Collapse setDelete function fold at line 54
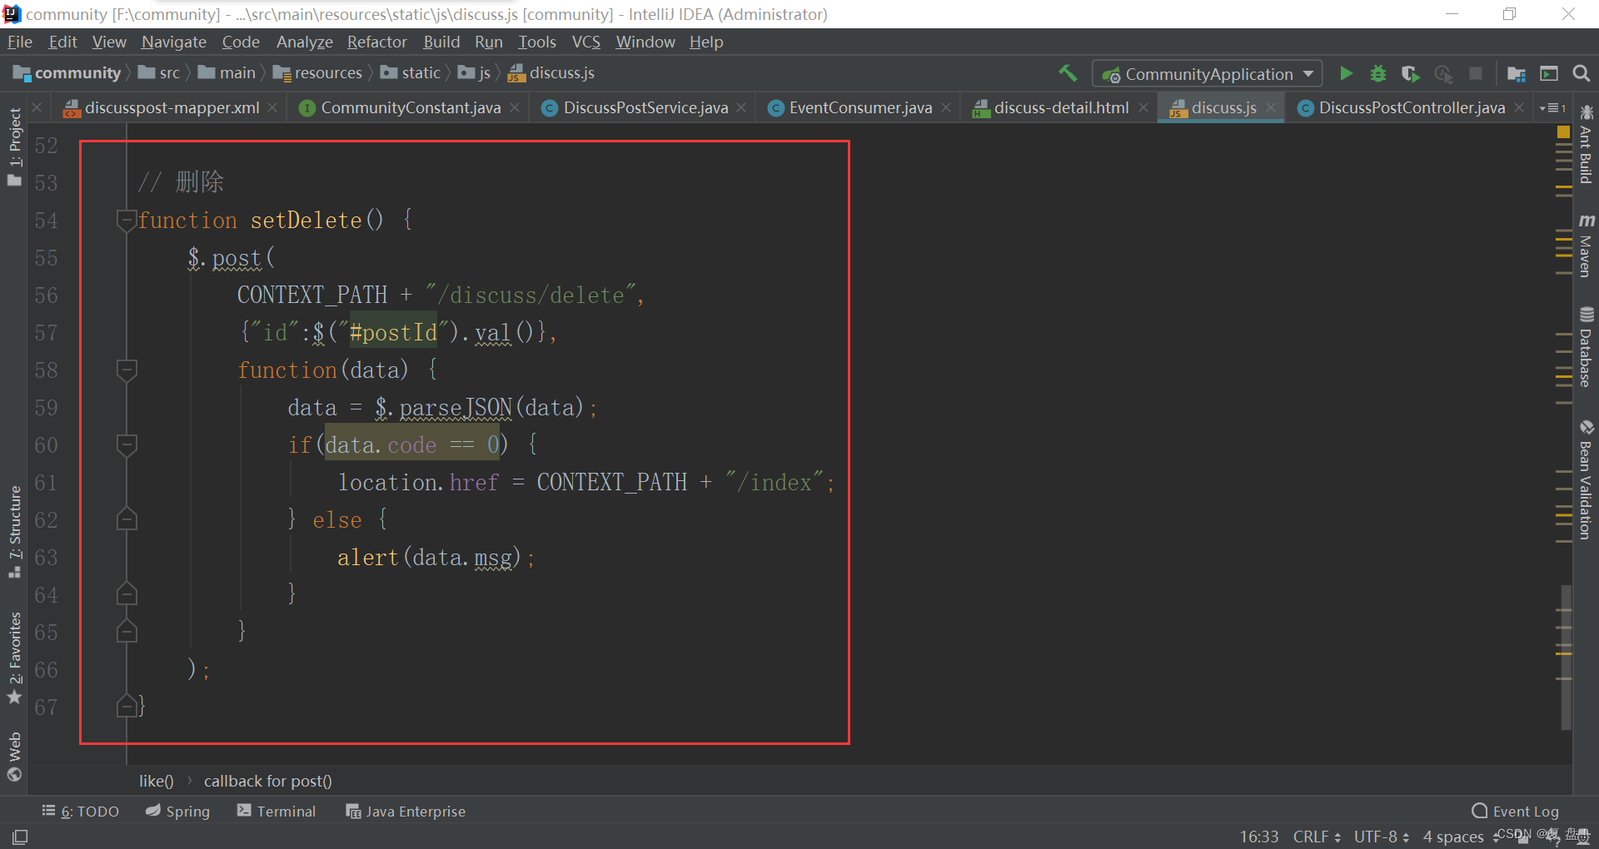The height and width of the screenshot is (849, 1599). click(127, 221)
